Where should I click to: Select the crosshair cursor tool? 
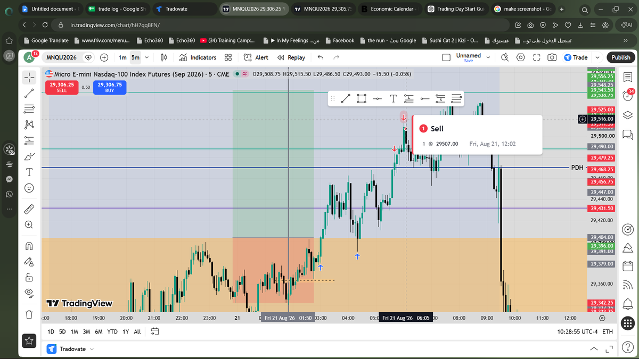29,78
